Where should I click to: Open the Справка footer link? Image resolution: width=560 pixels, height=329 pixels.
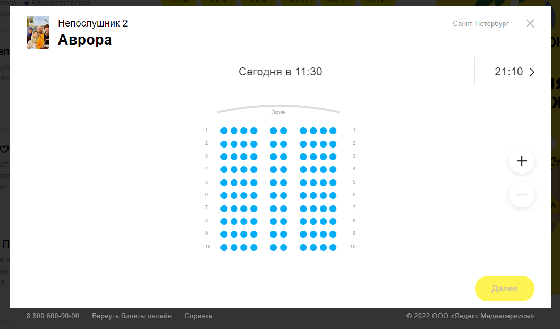(198, 316)
